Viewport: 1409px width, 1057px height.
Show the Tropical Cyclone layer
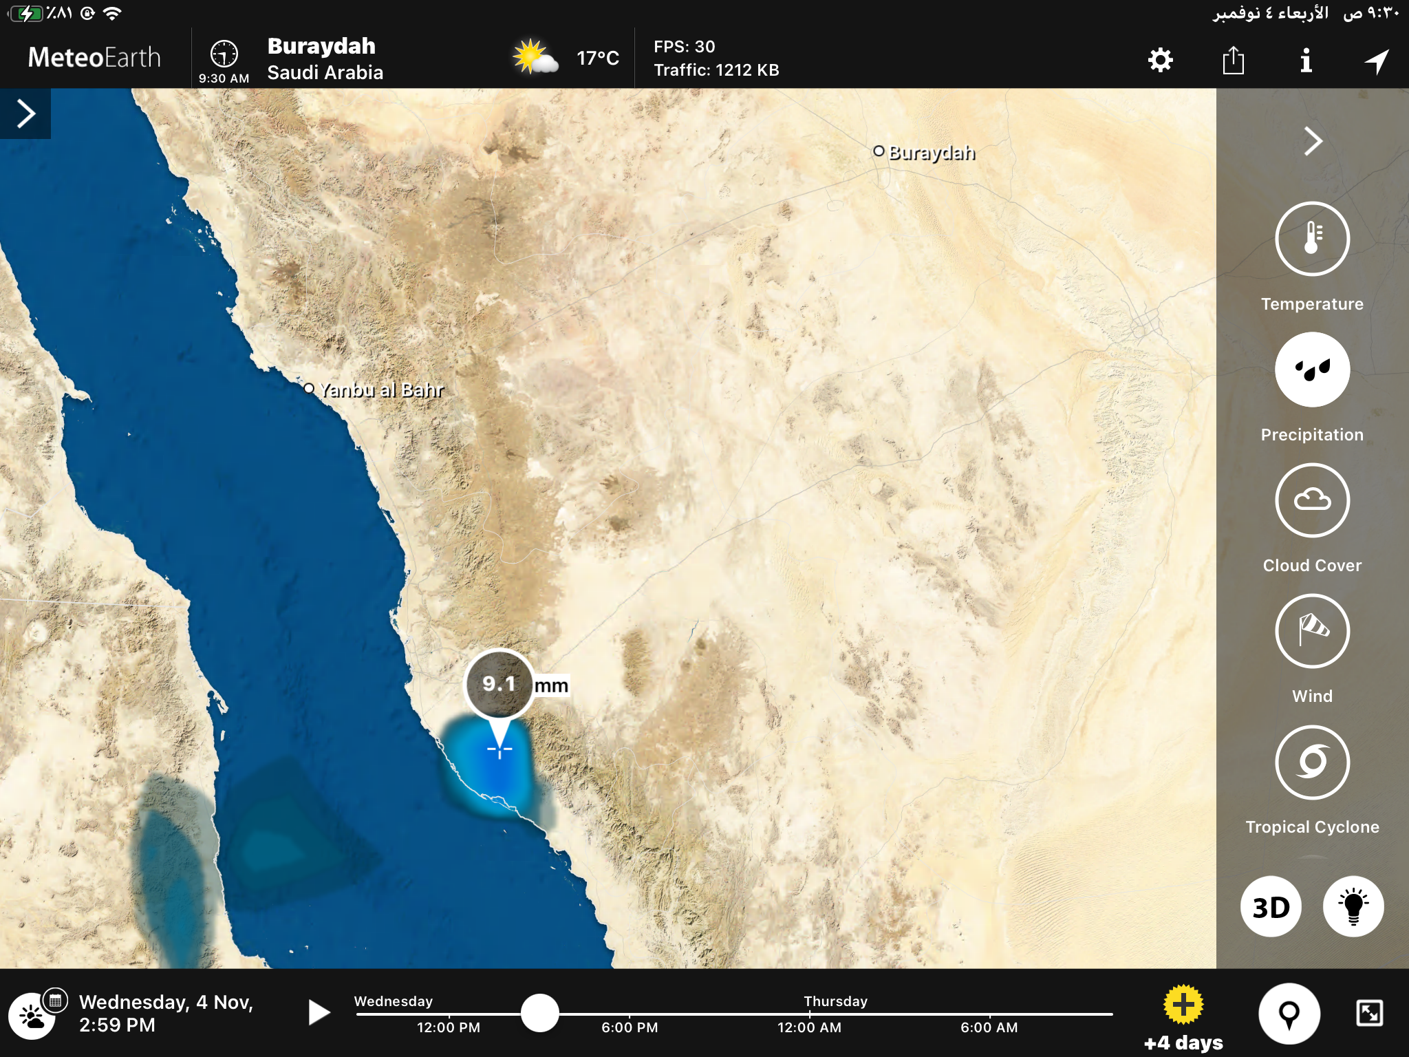[x=1312, y=762]
